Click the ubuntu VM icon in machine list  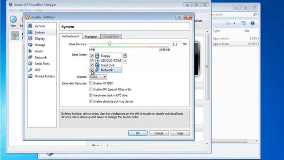tap(15, 36)
